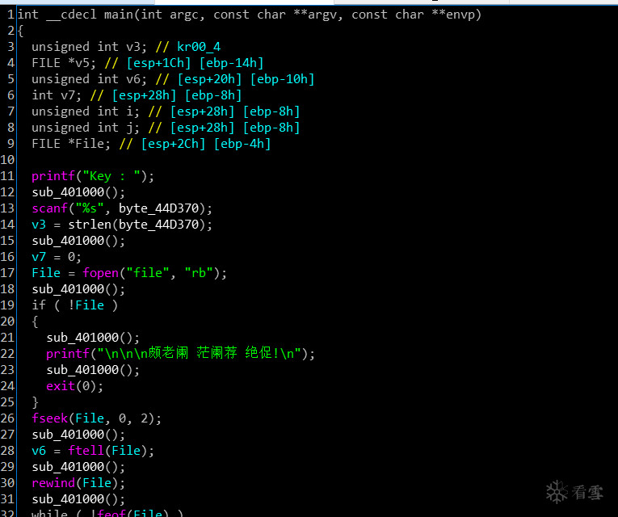The width and height of the screenshot is (618, 517).
Task: Select the "%s" format string
Action: click(90, 208)
